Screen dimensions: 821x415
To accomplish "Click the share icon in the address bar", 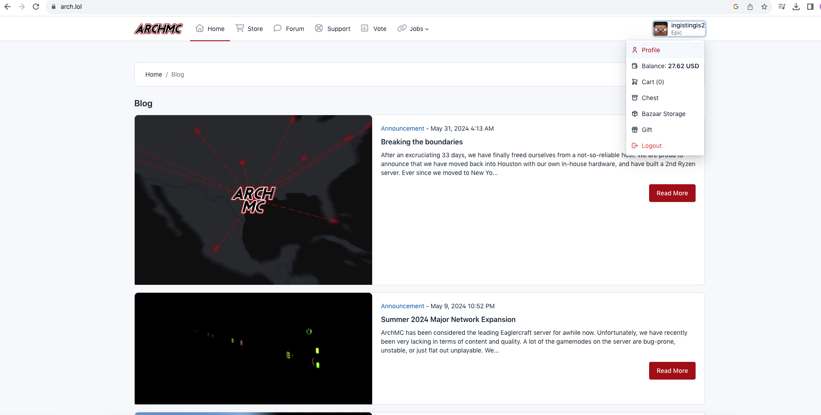I will tap(750, 7).
